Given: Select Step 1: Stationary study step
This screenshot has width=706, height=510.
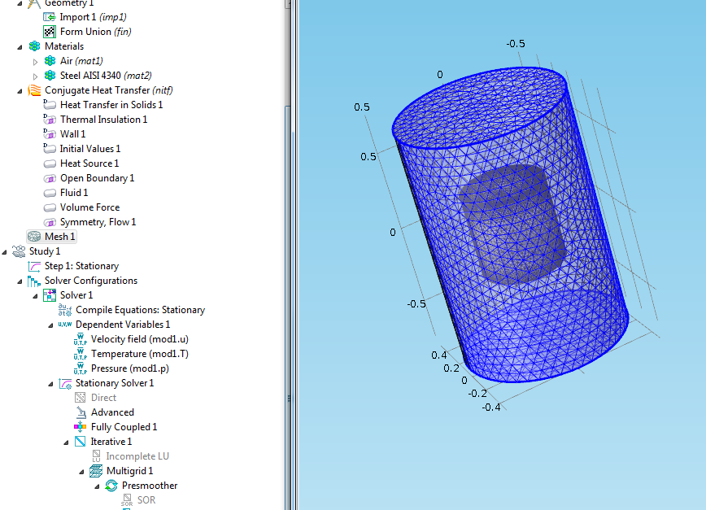Looking at the screenshot, I should 81,266.
